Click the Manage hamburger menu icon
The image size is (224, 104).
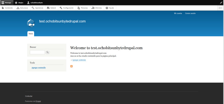(3, 3)
